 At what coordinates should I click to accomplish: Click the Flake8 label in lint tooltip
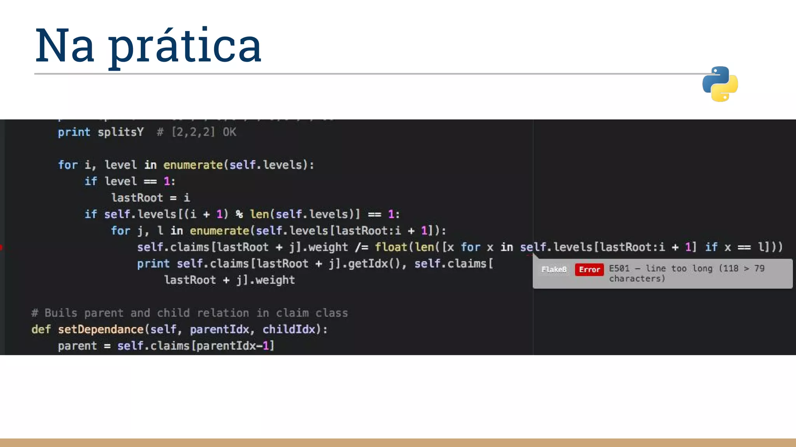point(554,270)
